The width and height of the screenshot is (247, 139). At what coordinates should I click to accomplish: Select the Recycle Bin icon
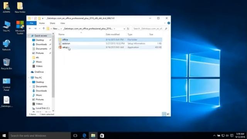[x=6, y=64]
